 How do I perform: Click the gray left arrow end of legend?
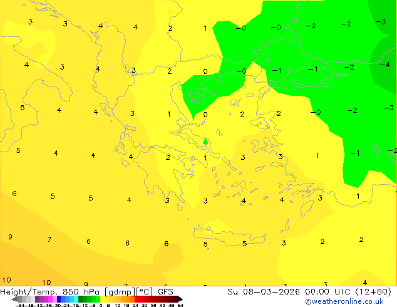pyautogui.click(x=14, y=299)
